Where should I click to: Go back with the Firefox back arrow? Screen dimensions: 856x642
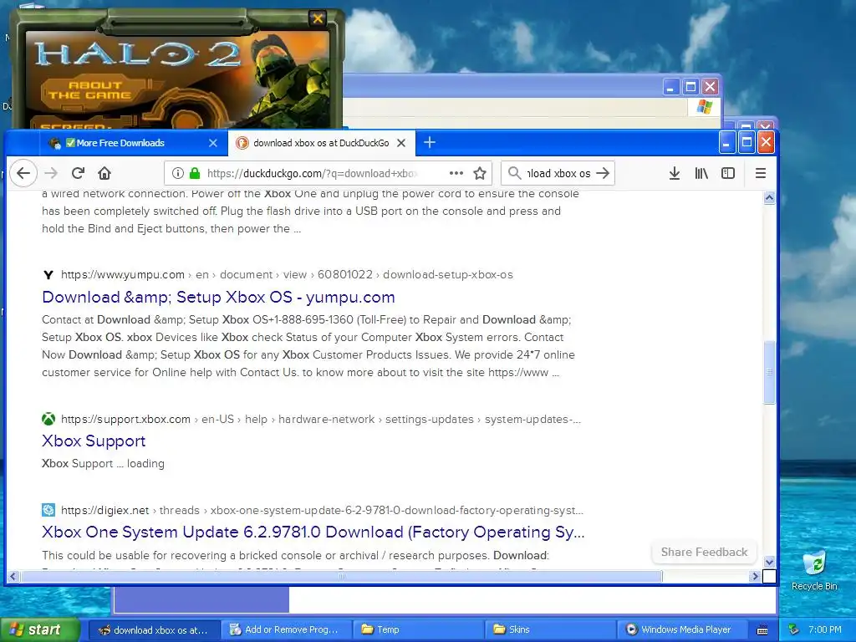[x=23, y=174]
